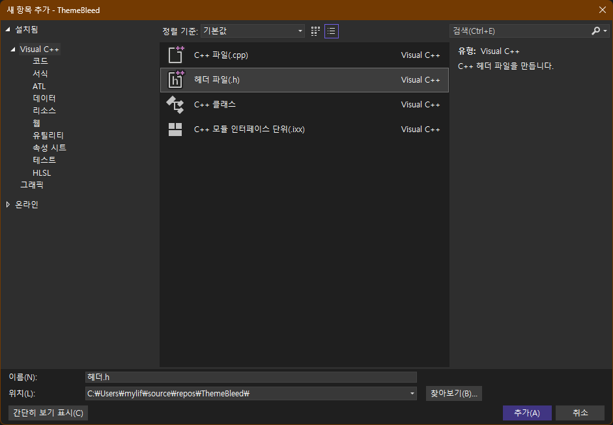Select the 그래픽 category
The image size is (613, 425).
click(x=32, y=185)
